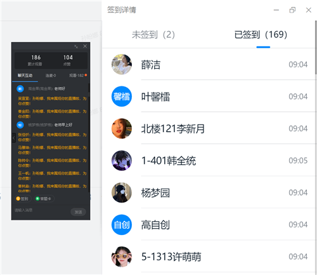Click 叶馨檑's blue 馨檑 avatar
This screenshot has width=317, height=275.
click(122, 97)
